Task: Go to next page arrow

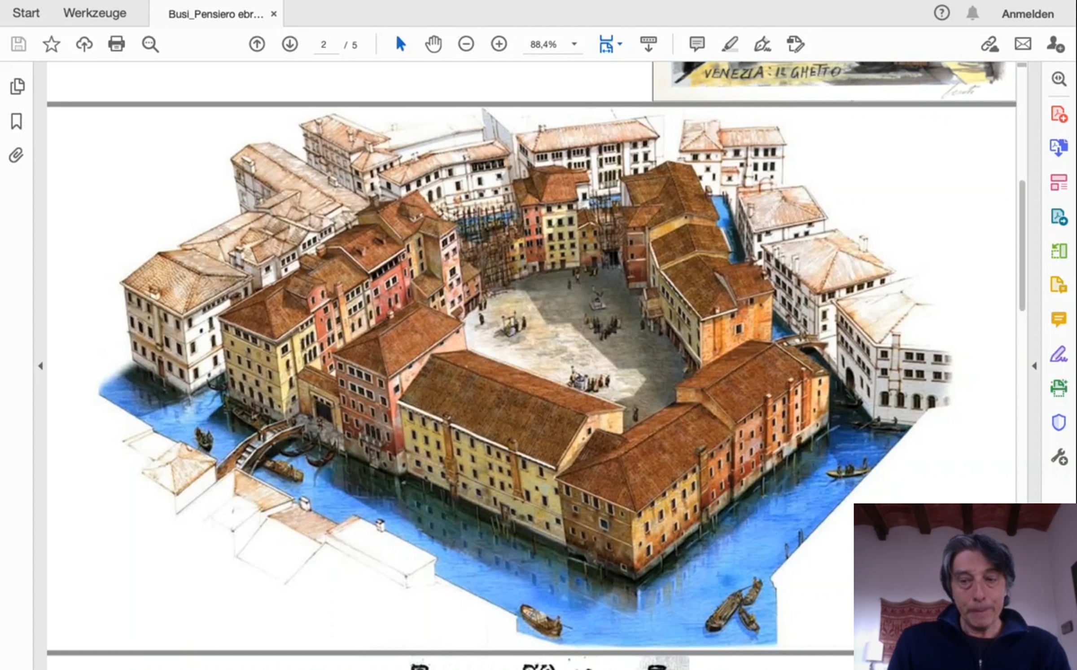Action: 290,44
